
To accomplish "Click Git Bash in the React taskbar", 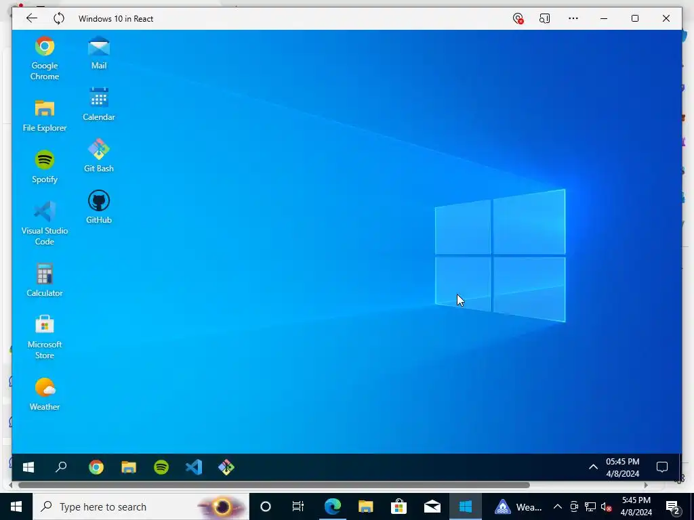I will click(226, 467).
